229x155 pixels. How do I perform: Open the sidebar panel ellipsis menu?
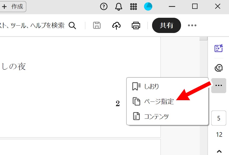tap(218, 85)
